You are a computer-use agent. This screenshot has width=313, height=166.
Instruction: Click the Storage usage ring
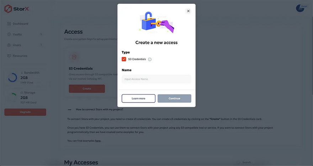click(x=12, y=97)
